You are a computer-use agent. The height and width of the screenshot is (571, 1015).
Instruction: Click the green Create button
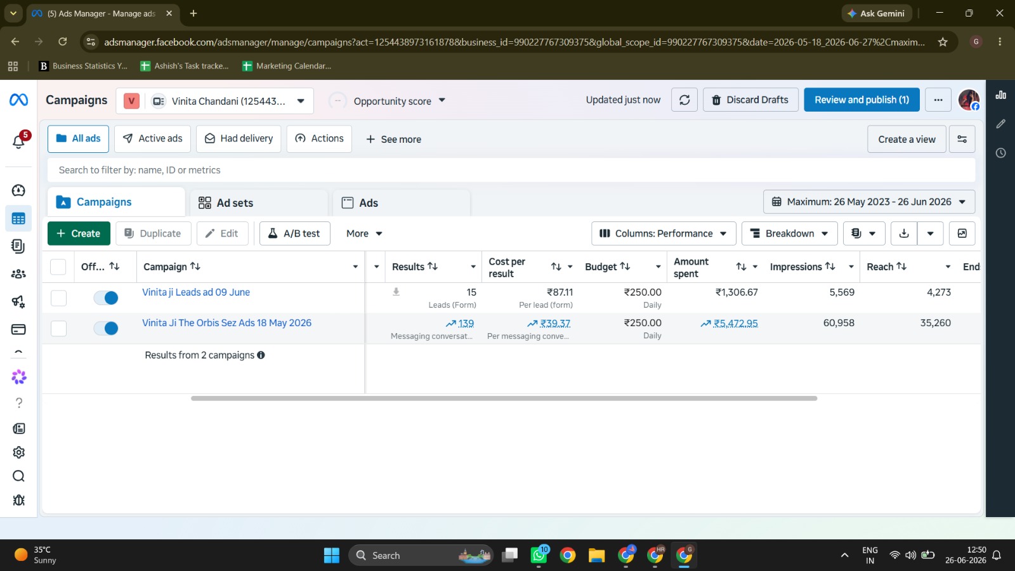coord(79,233)
